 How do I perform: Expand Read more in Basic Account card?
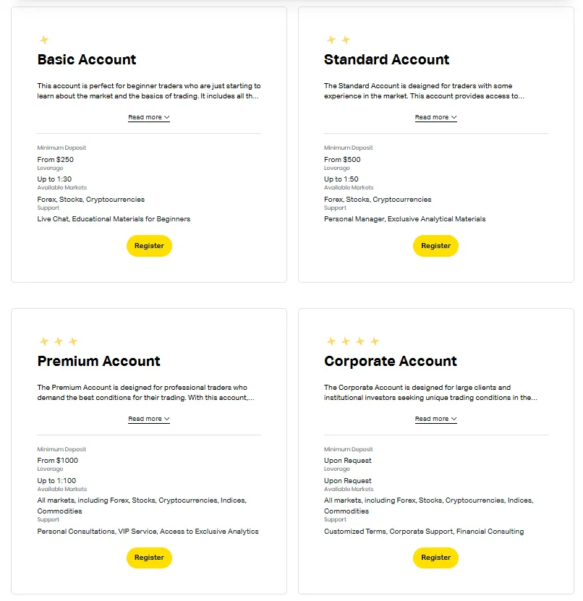[x=149, y=117]
